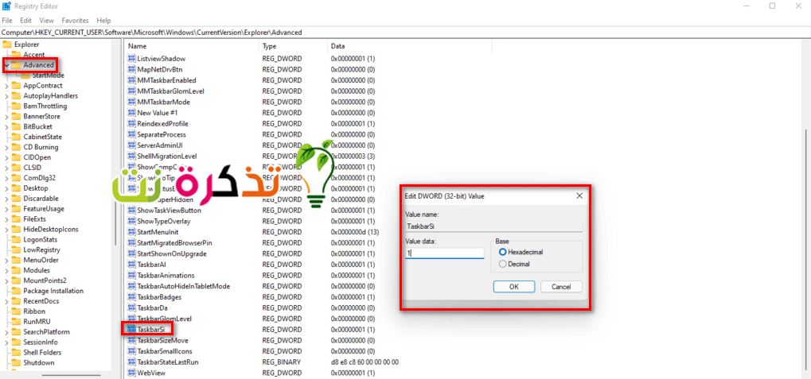Image resolution: width=811 pixels, height=379 pixels.
Task: Open the Help menu
Action: click(103, 21)
